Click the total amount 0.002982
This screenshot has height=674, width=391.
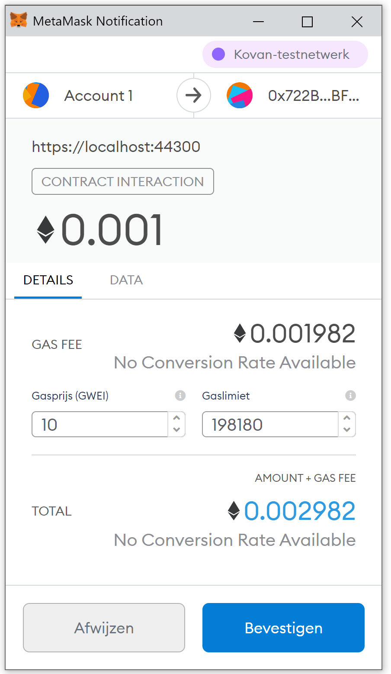(x=300, y=511)
